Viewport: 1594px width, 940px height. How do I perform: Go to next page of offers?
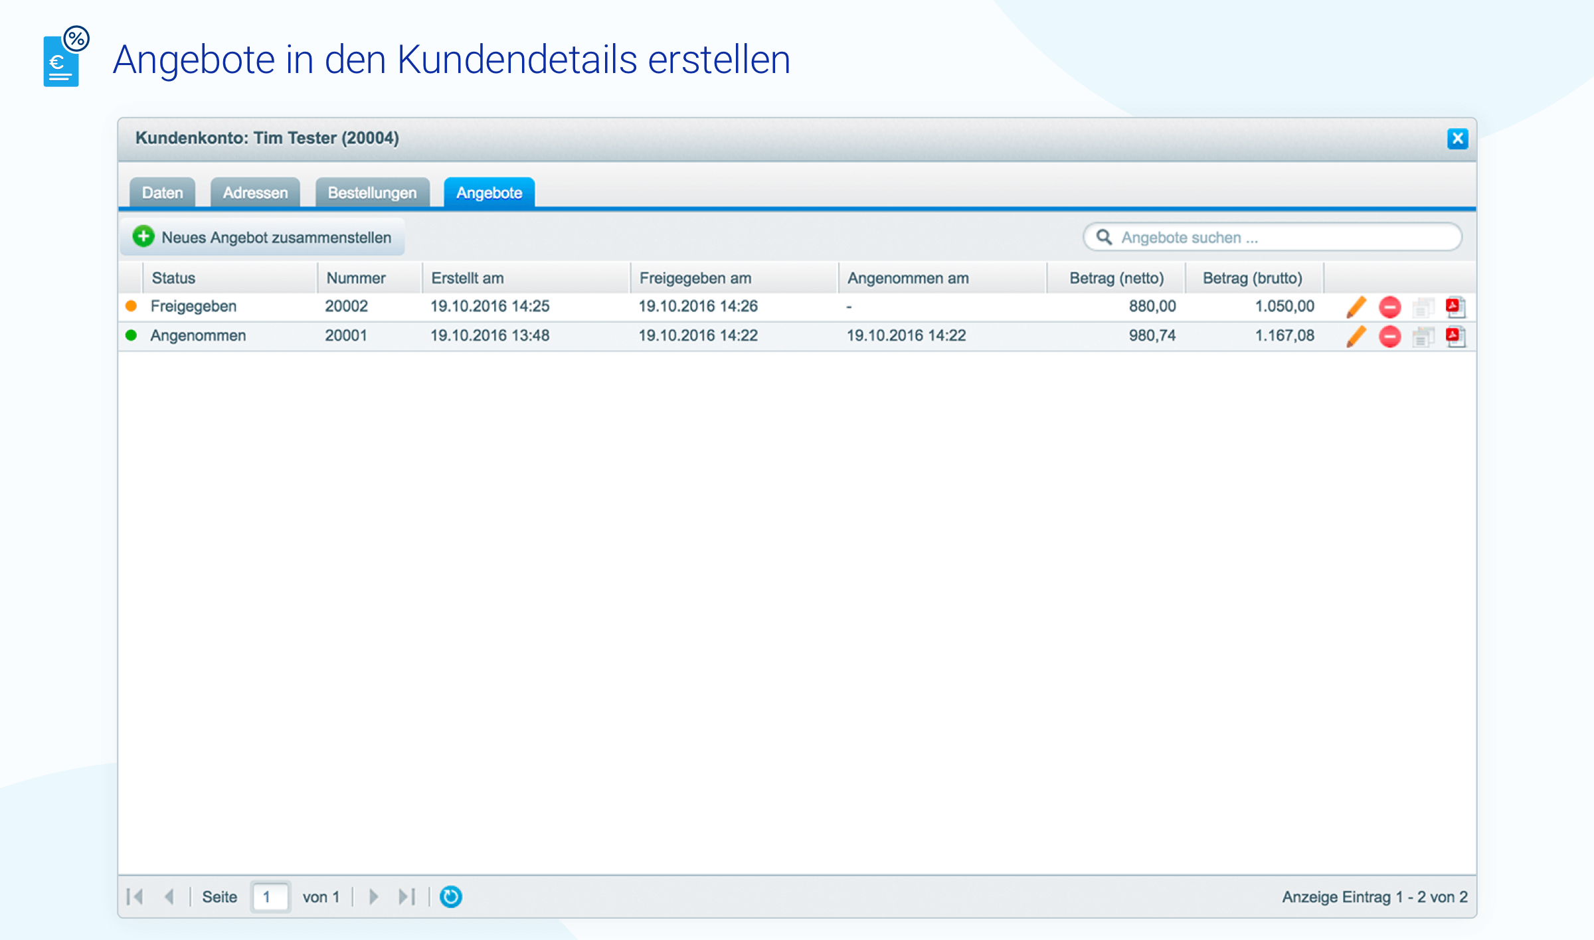pos(373,897)
